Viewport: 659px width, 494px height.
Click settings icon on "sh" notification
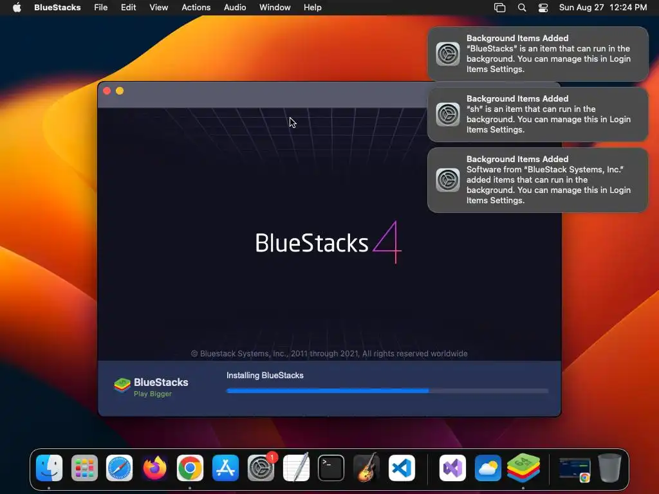448,114
